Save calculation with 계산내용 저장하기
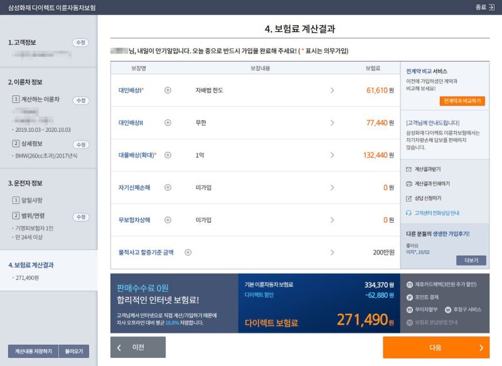This screenshot has width=502, height=366. pyautogui.click(x=33, y=352)
